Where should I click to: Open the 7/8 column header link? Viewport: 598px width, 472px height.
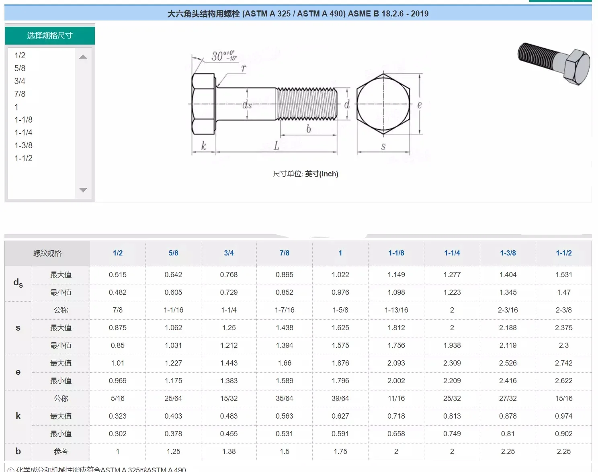285,253
